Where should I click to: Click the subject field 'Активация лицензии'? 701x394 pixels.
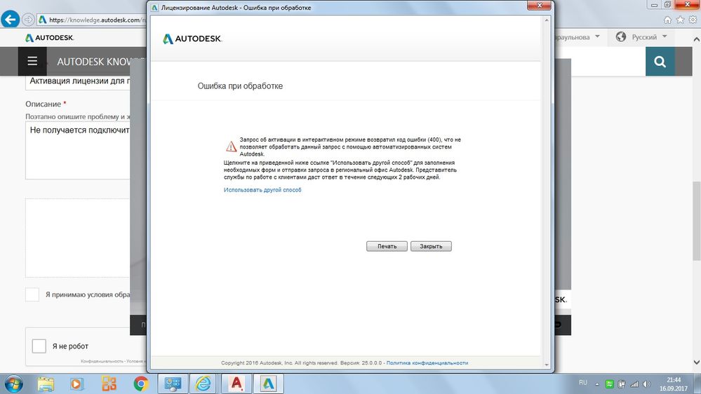78,81
